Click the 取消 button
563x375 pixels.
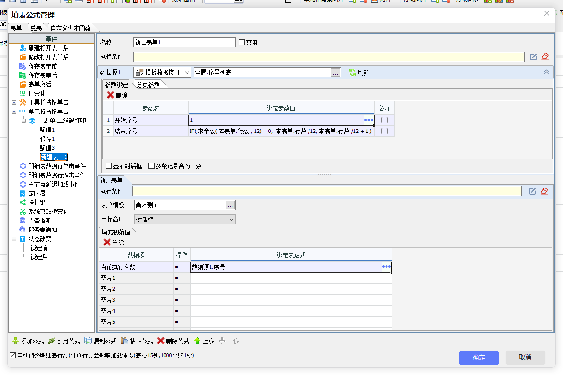(525, 358)
